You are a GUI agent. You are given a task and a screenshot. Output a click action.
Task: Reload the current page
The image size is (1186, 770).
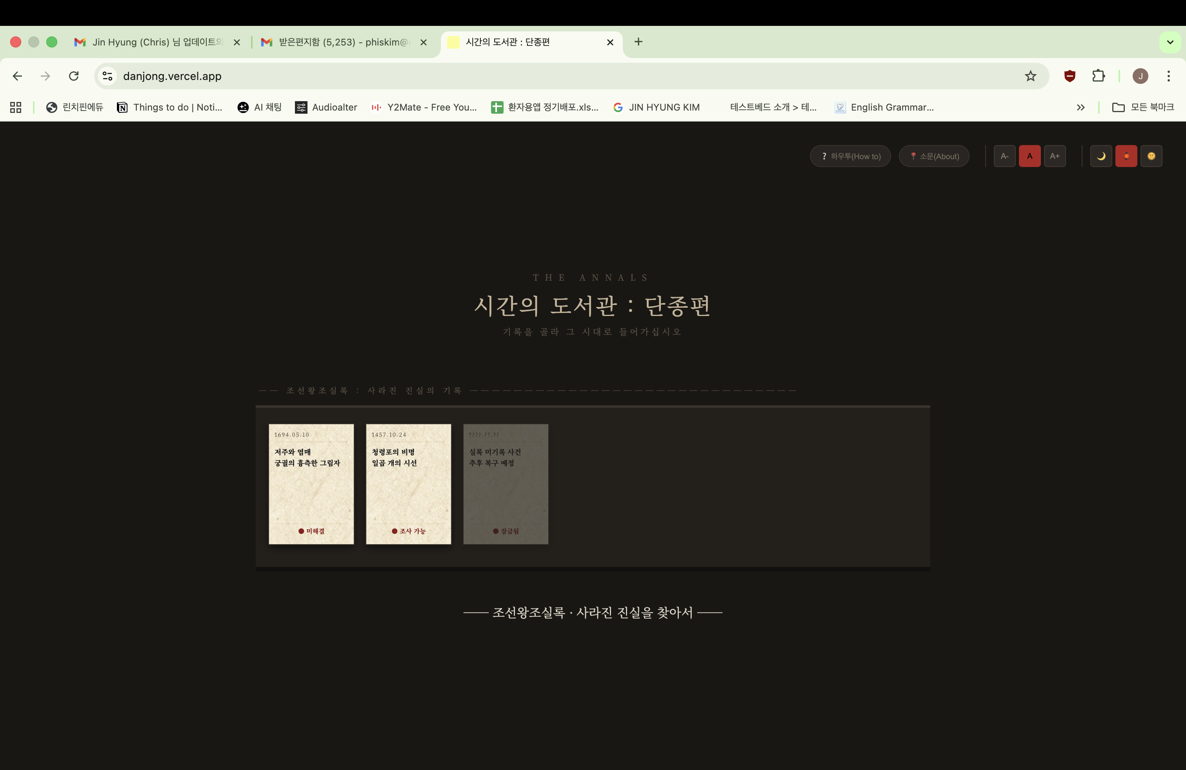pos(74,76)
